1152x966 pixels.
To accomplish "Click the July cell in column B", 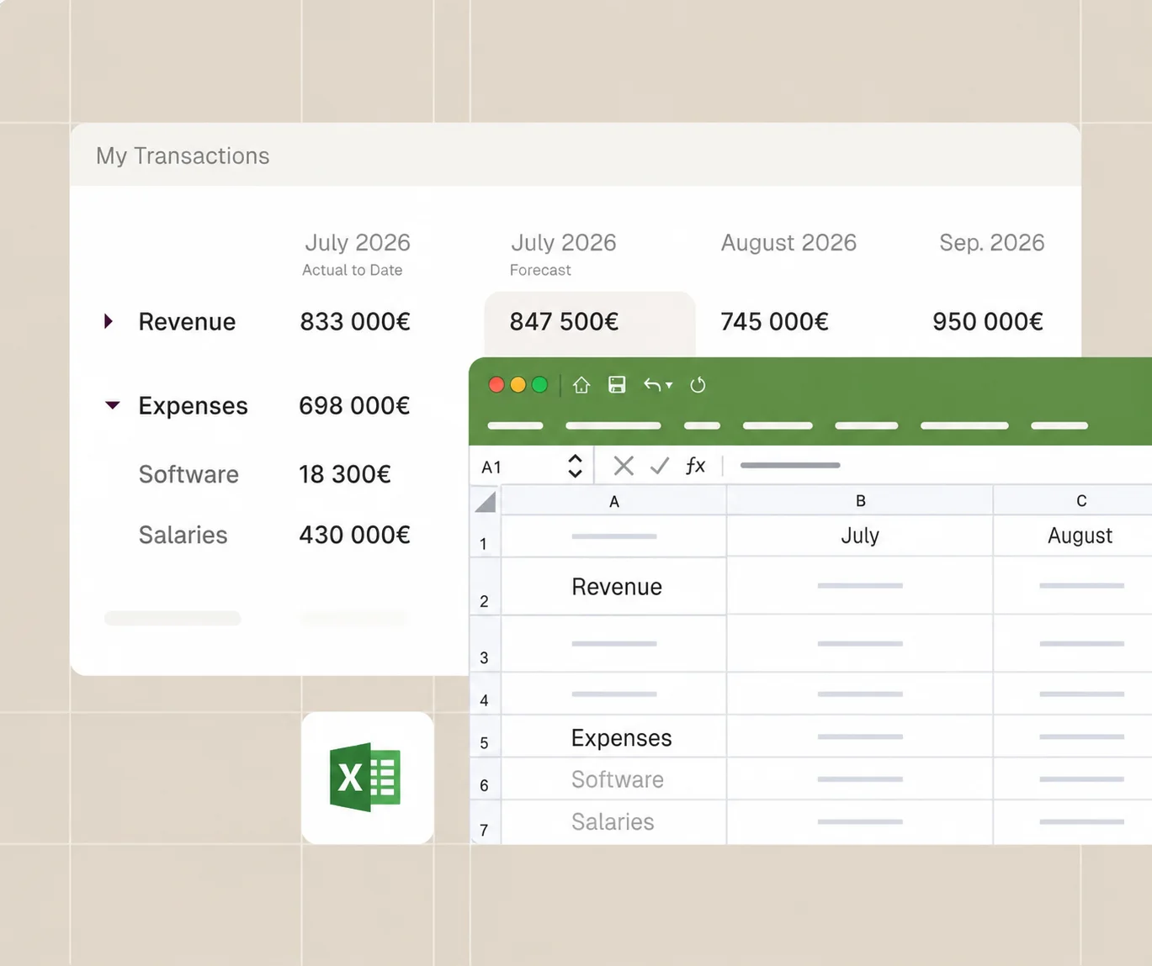I will click(860, 536).
